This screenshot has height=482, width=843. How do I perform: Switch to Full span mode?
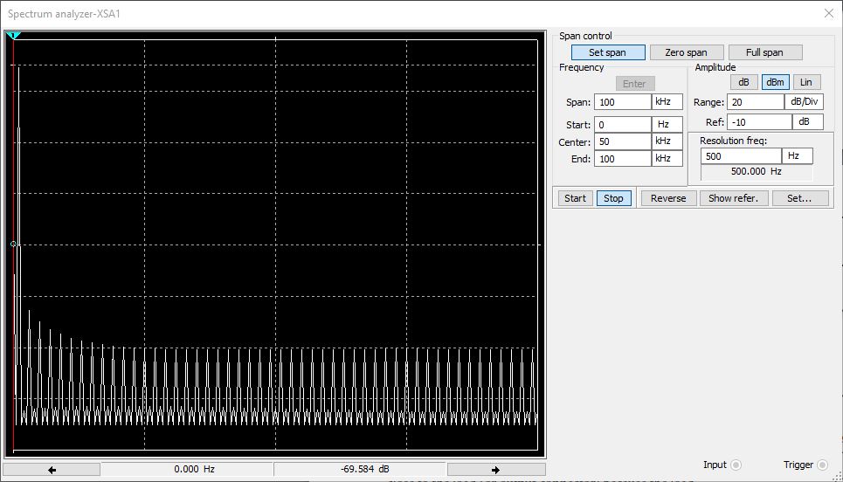[x=765, y=52]
